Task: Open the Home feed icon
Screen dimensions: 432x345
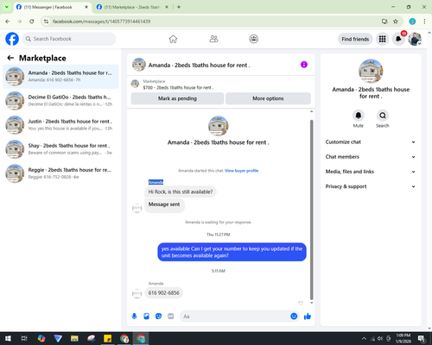Action: [173, 39]
